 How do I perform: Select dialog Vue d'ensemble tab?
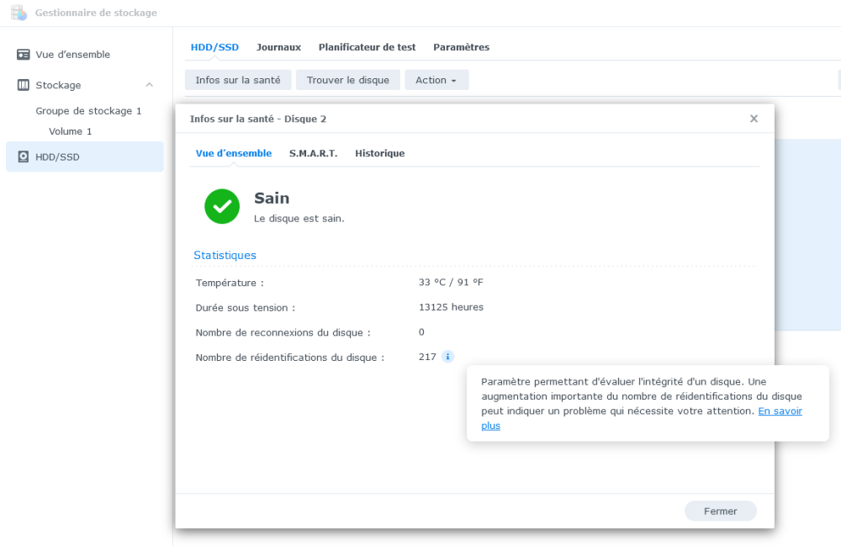click(233, 153)
